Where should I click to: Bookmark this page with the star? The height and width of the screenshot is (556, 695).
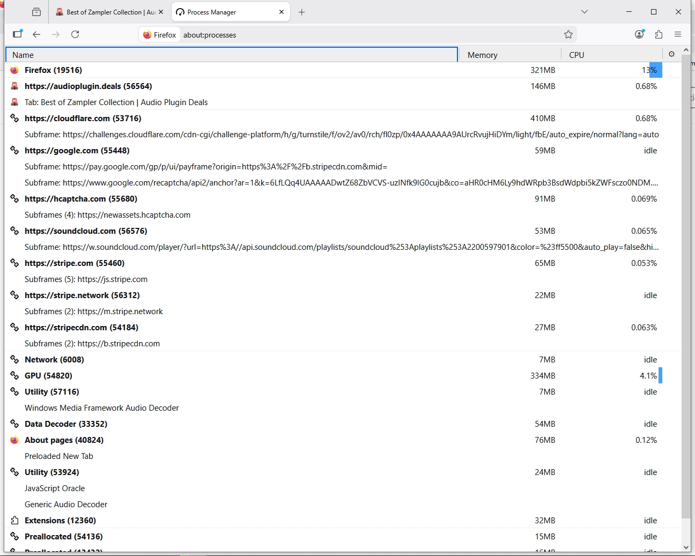(568, 35)
